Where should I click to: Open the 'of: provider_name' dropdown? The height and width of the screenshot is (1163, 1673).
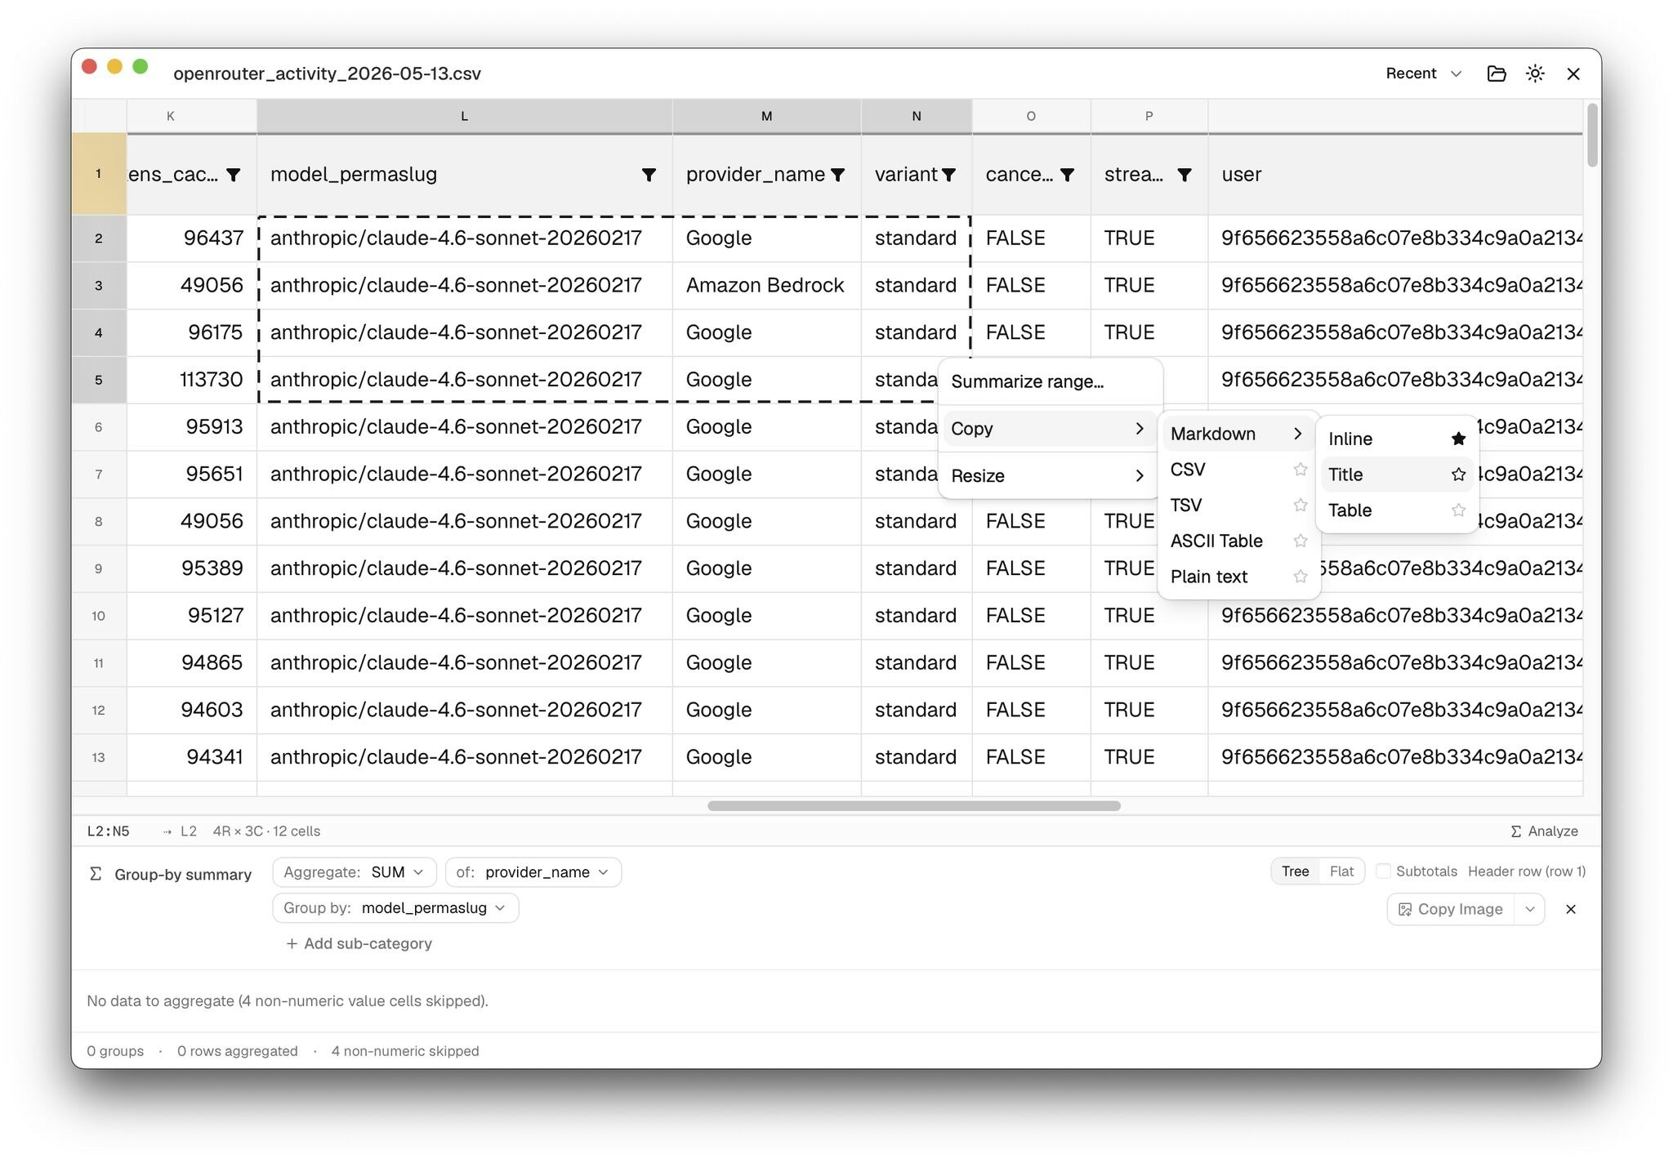coord(533,872)
